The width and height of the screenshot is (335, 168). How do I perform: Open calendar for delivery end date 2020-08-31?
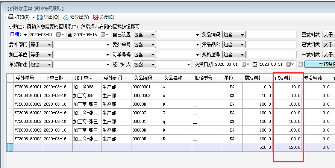pos(288,64)
